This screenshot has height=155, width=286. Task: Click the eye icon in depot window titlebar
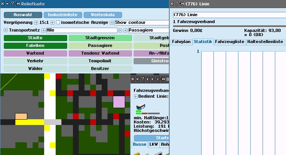click(x=157, y=79)
